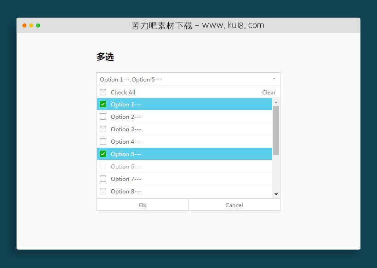The height and width of the screenshot is (268, 377).
Task: Collapse the options list via dropdown arrow
Action: click(x=274, y=79)
